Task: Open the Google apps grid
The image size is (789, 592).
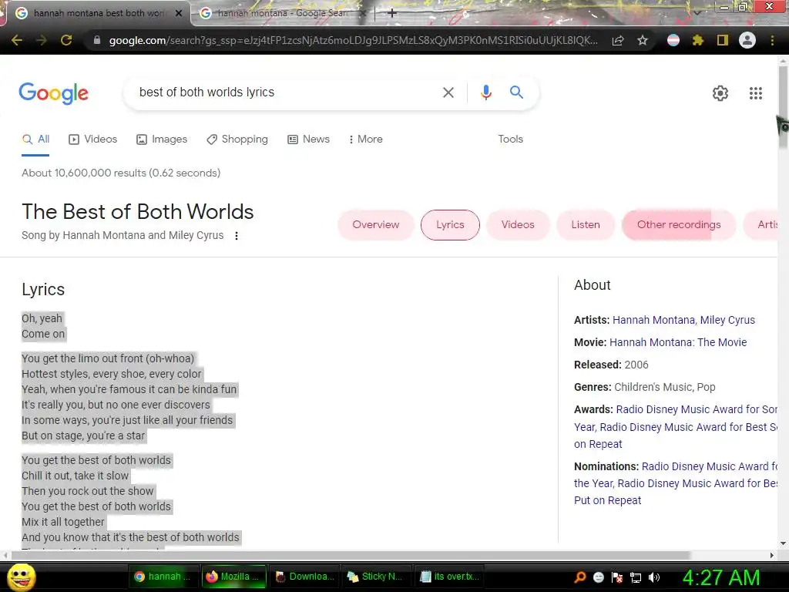Action: [756, 93]
